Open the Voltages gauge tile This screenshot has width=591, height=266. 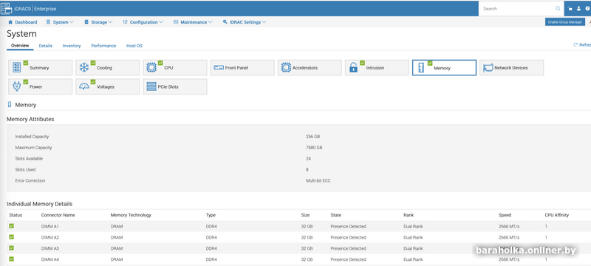click(x=107, y=86)
